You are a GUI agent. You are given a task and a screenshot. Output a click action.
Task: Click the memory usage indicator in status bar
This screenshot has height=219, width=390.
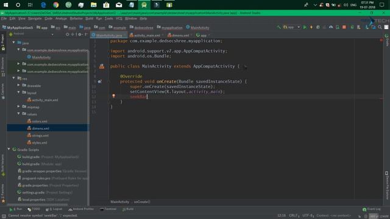point(379,217)
